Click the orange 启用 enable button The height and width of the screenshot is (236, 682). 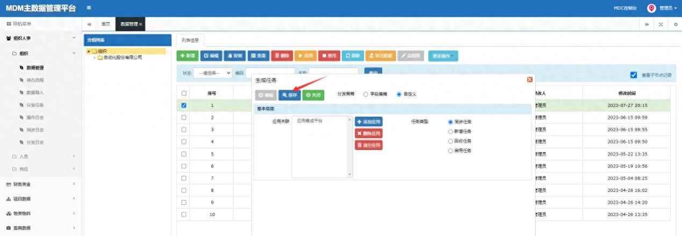click(305, 55)
